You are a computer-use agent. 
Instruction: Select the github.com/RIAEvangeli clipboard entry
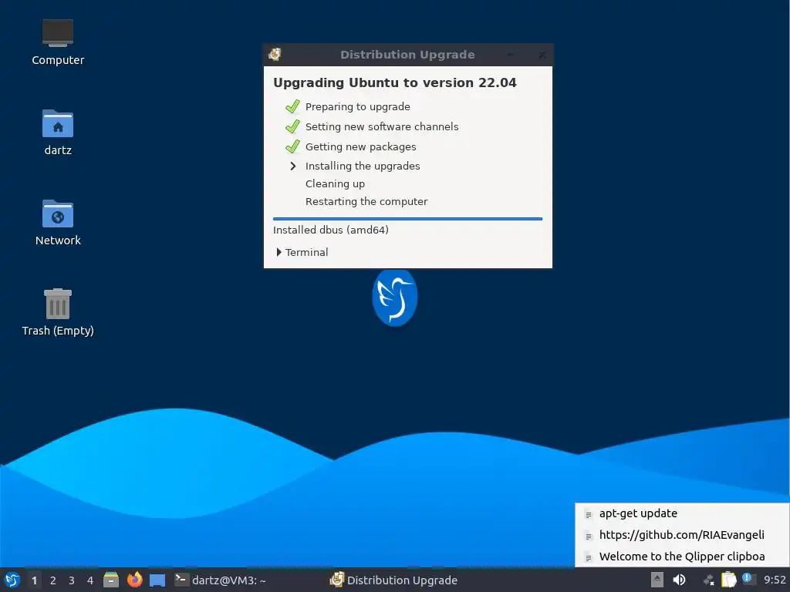(682, 535)
